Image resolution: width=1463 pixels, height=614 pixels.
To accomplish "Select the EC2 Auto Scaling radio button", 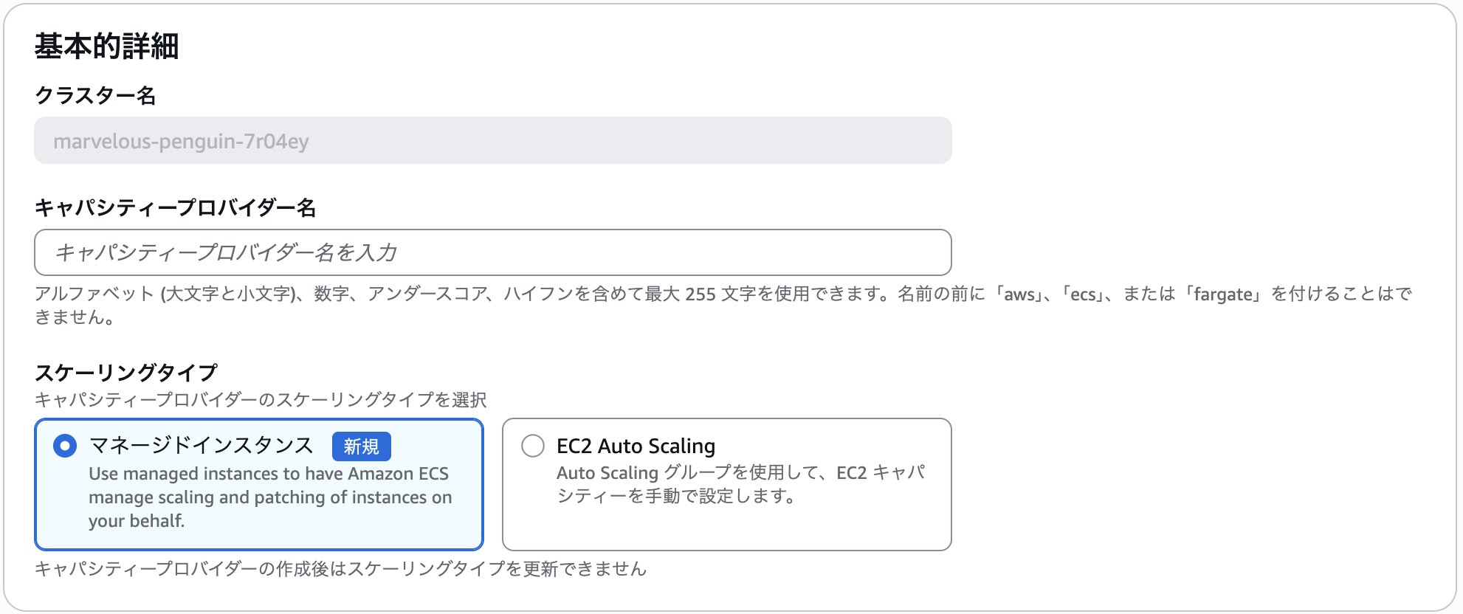I will click(x=532, y=446).
